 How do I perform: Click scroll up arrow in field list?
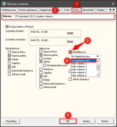(x=98, y=61)
